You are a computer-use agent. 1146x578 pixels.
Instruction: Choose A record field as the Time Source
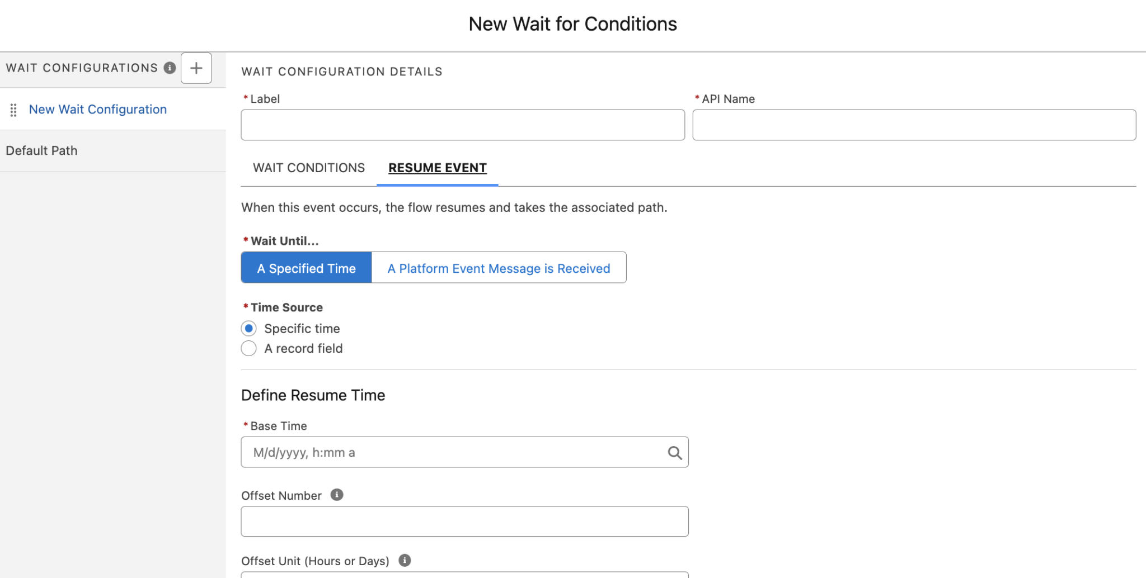[x=248, y=348]
